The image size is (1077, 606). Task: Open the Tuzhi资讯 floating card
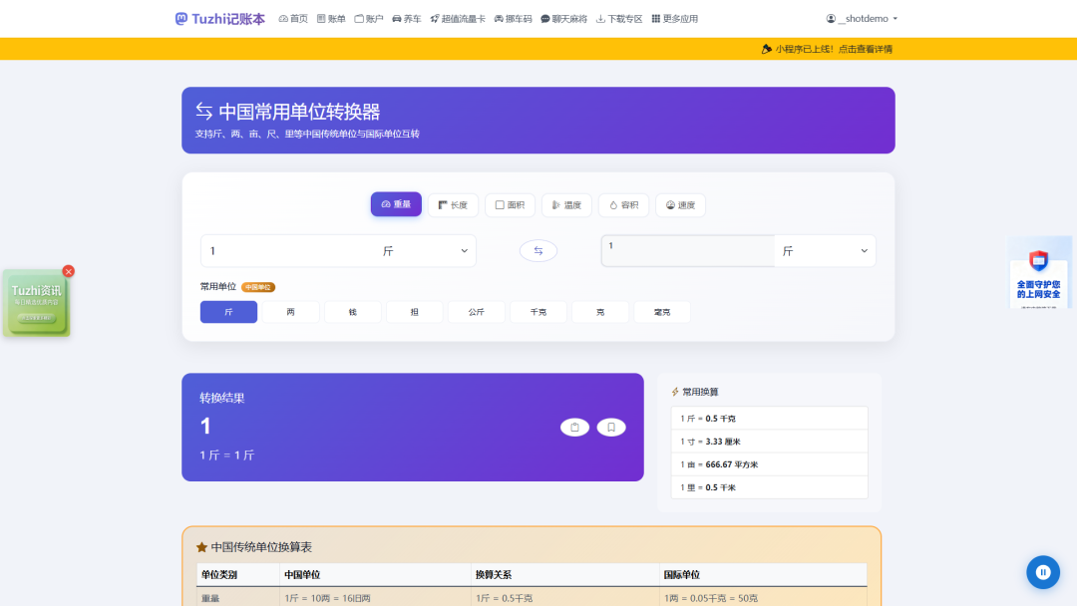coord(36,303)
